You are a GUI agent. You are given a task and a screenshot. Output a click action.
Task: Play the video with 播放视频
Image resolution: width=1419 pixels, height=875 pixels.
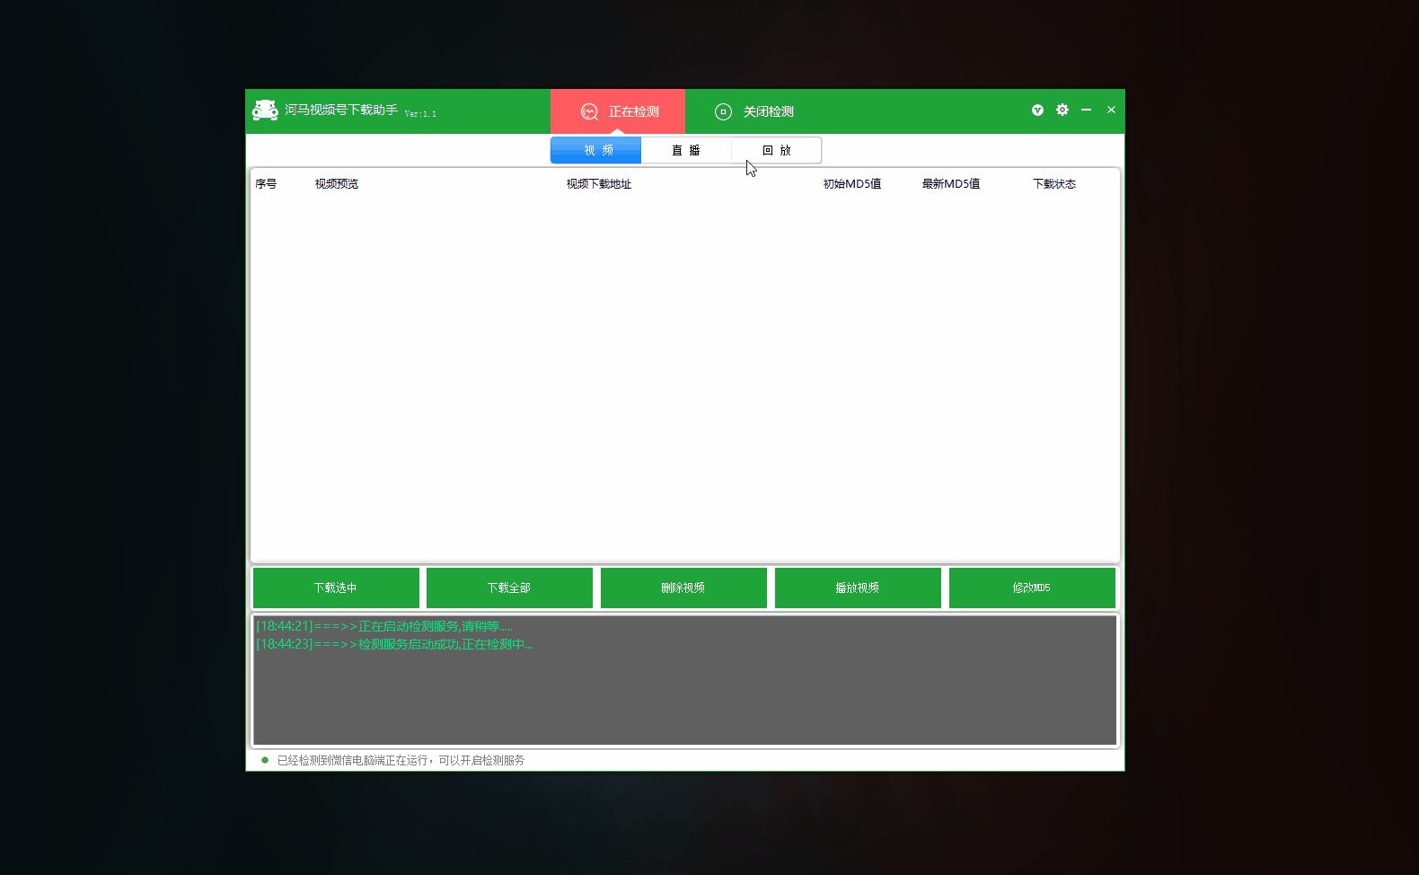pyautogui.click(x=858, y=588)
